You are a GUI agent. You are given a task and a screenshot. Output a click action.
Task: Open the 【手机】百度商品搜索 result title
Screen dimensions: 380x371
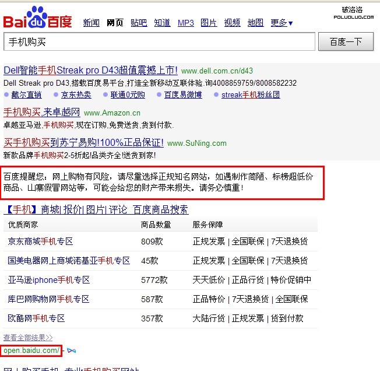(96, 209)
